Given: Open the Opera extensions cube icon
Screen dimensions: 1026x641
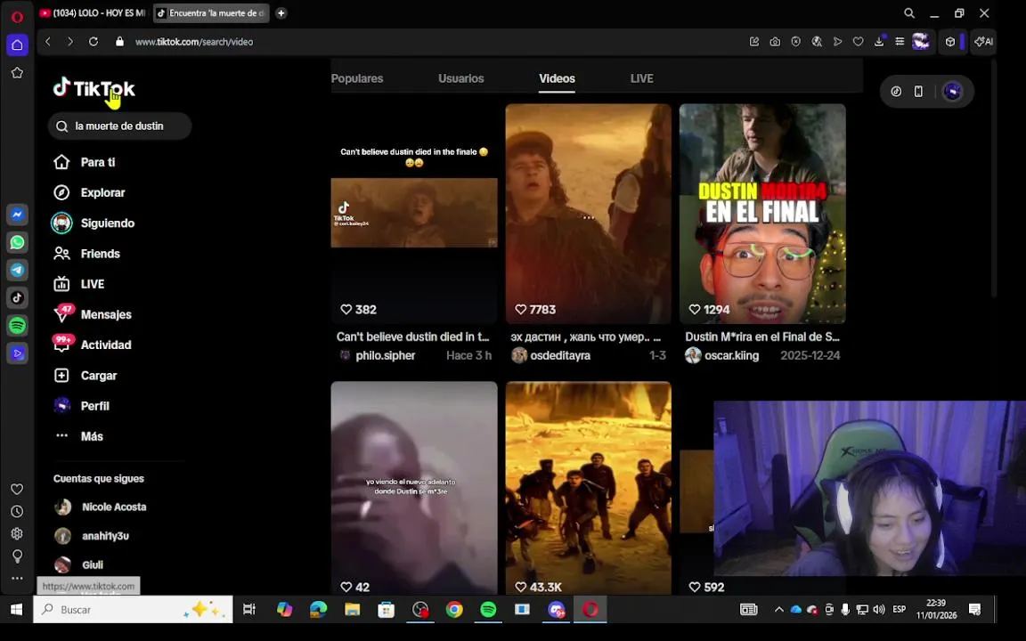Looking at the screenshot, I should (950, 41).
